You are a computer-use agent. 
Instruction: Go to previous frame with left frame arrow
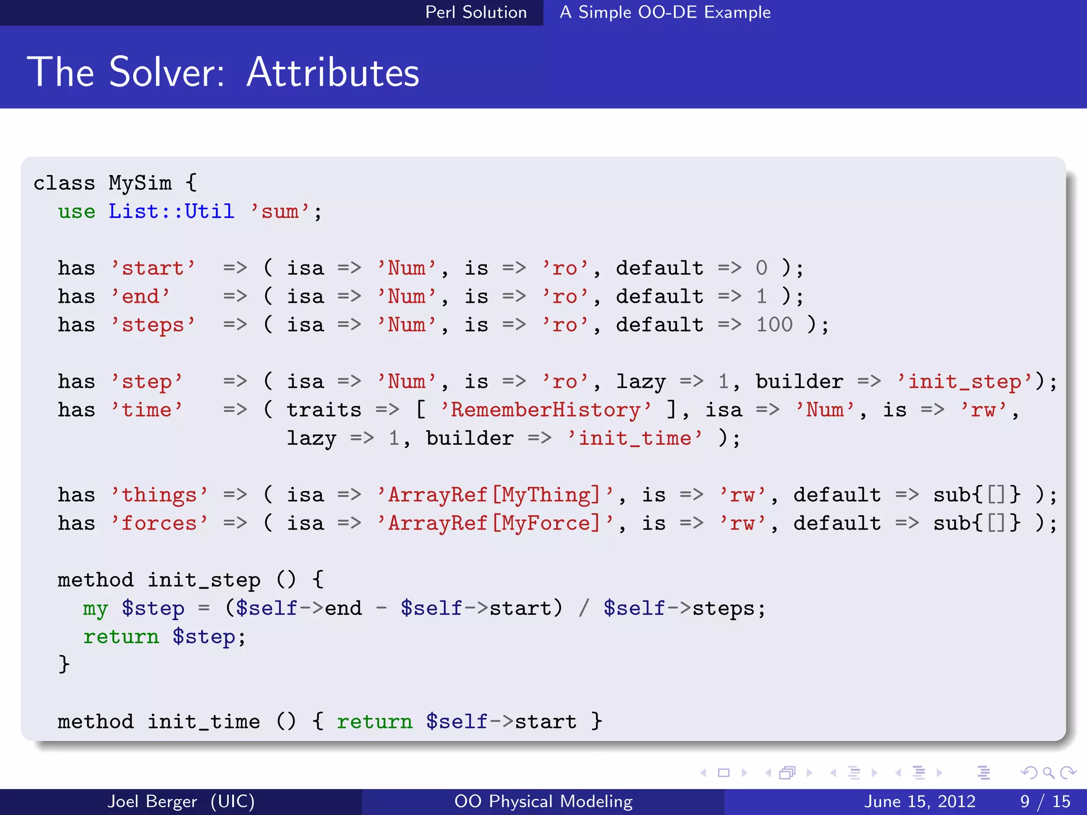click(x=768, y=773)
